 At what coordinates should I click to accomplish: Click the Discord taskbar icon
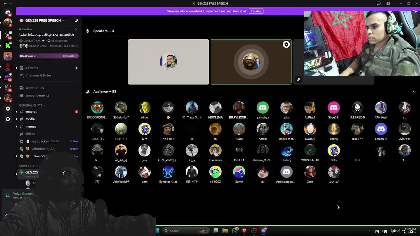pos(264,231)
